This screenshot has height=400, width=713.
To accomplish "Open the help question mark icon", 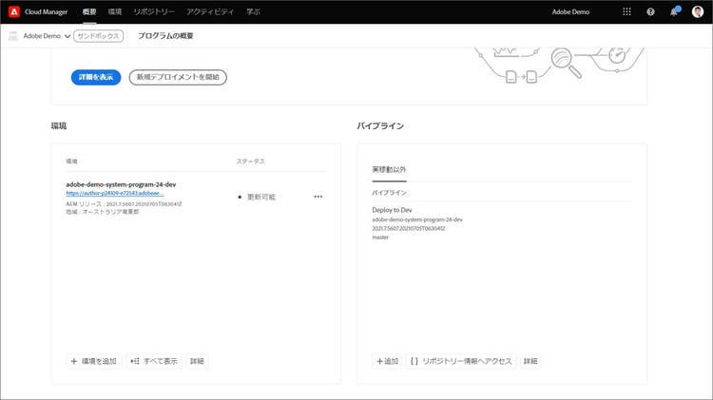I will click(x=650, y=11).
